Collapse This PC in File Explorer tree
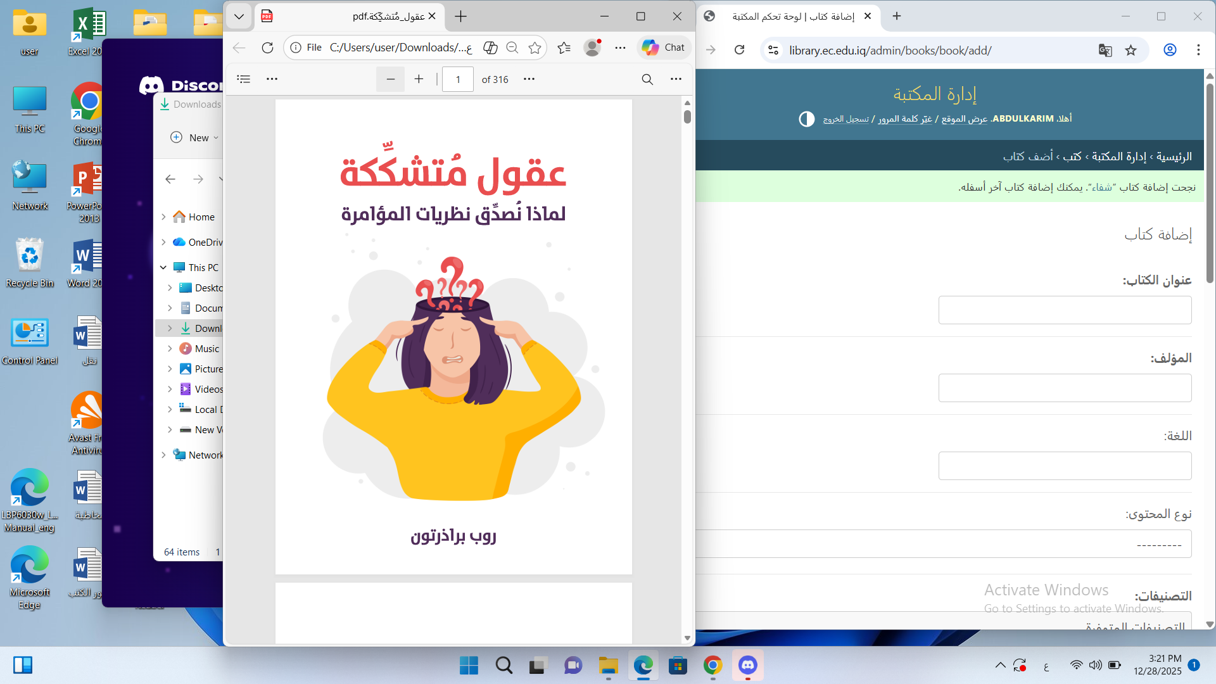The height and width of the screenshot is (684, 1216). [163, 268]
